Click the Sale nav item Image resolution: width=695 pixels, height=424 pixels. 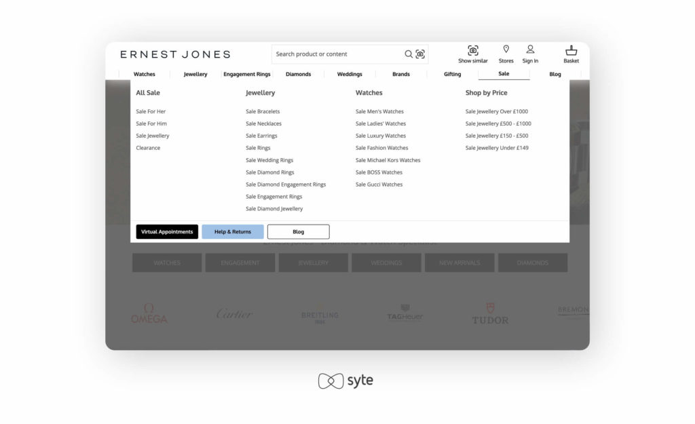coord(504,73)
